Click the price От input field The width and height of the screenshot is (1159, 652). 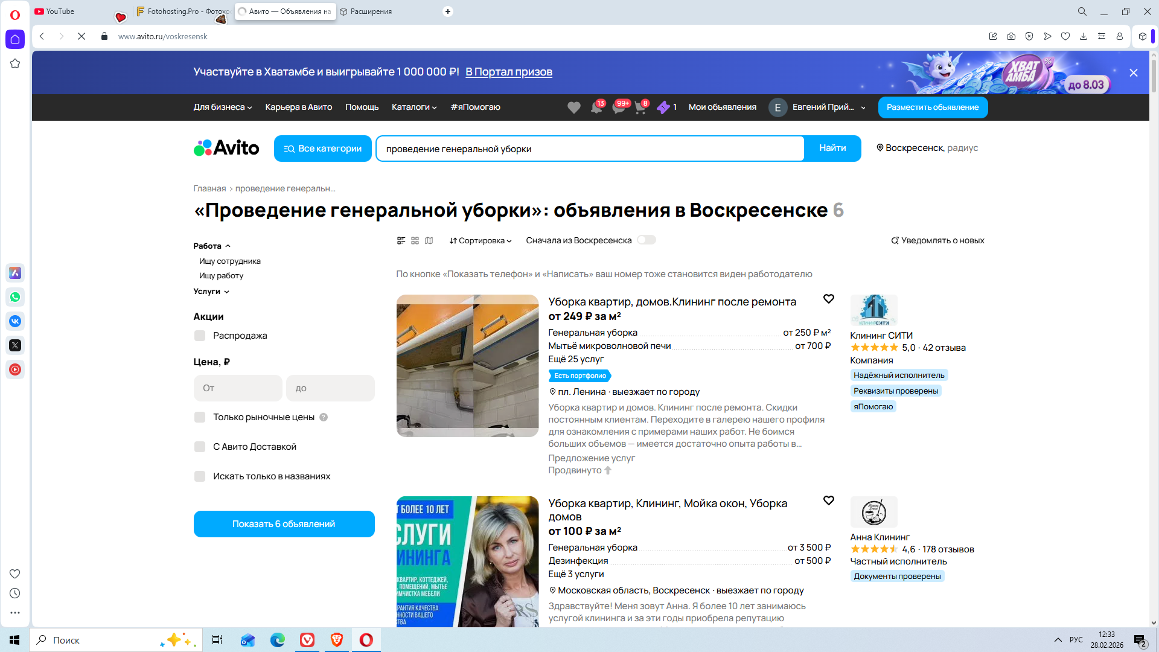click(238, 388)
